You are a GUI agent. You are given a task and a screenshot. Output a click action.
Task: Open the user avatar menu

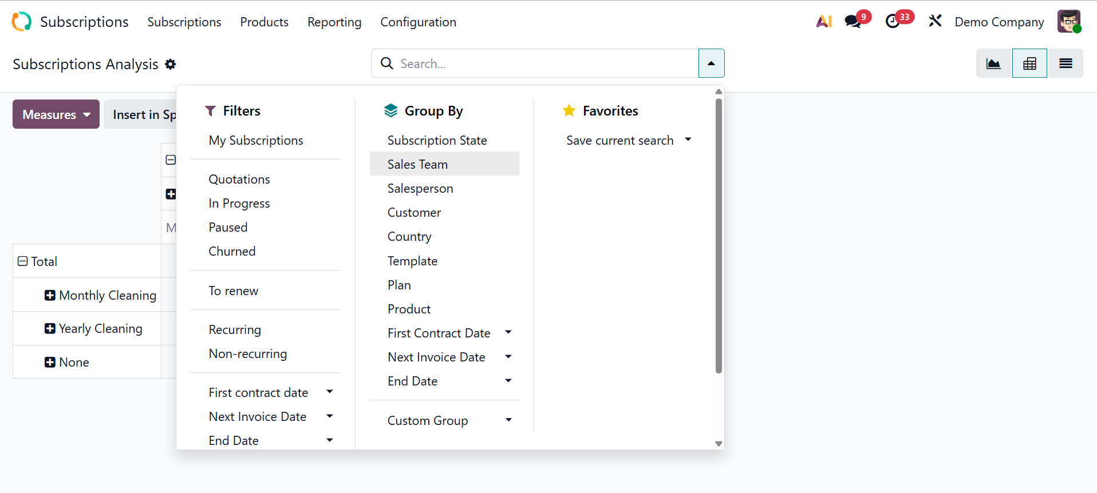(1068, 22)
